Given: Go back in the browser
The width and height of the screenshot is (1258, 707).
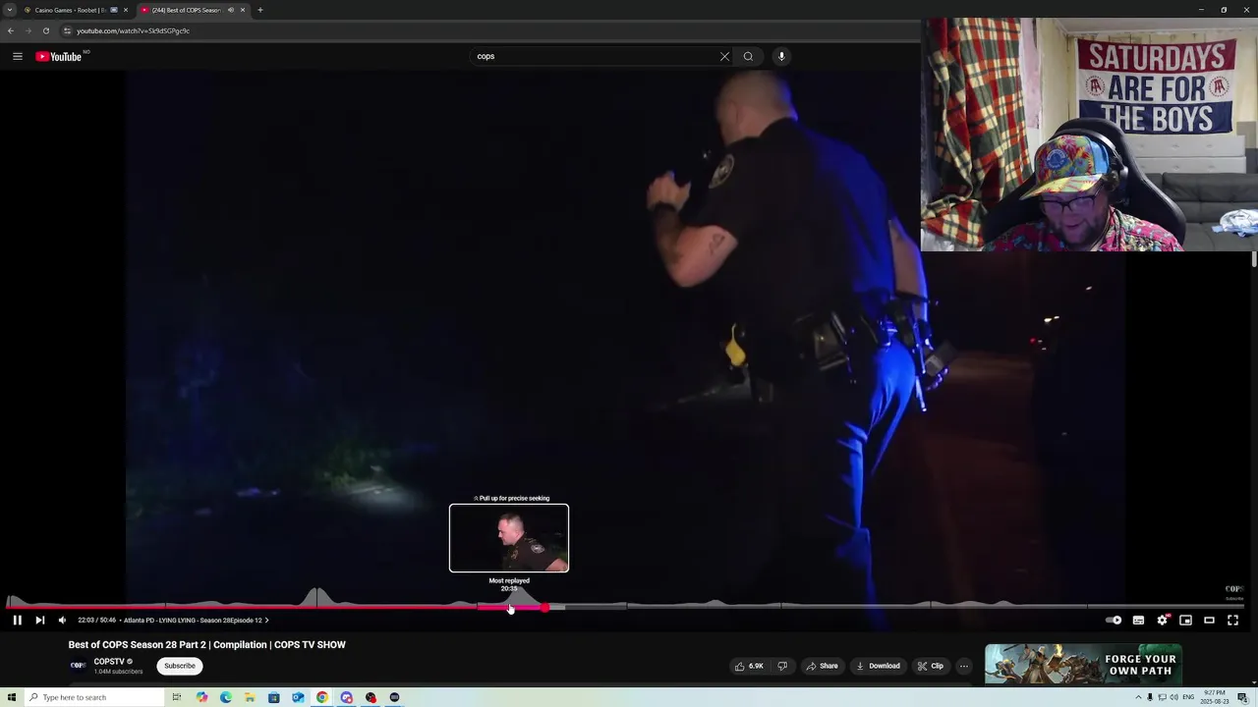Looking at the screenshot, I should (x=11, y=30).
